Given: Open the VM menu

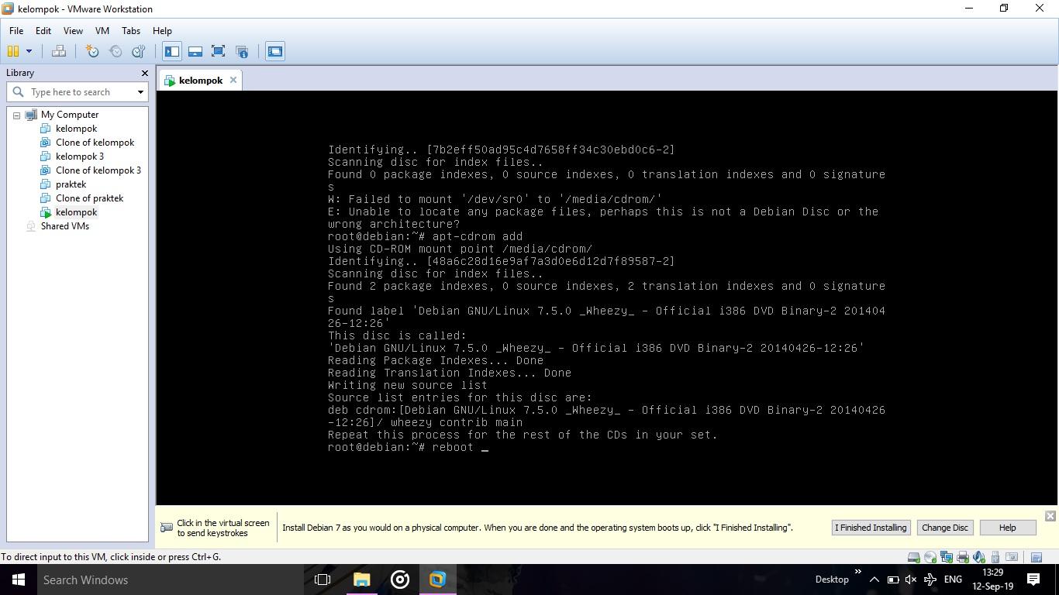Looking at the screenshot, I should click(x=102, y=31).
